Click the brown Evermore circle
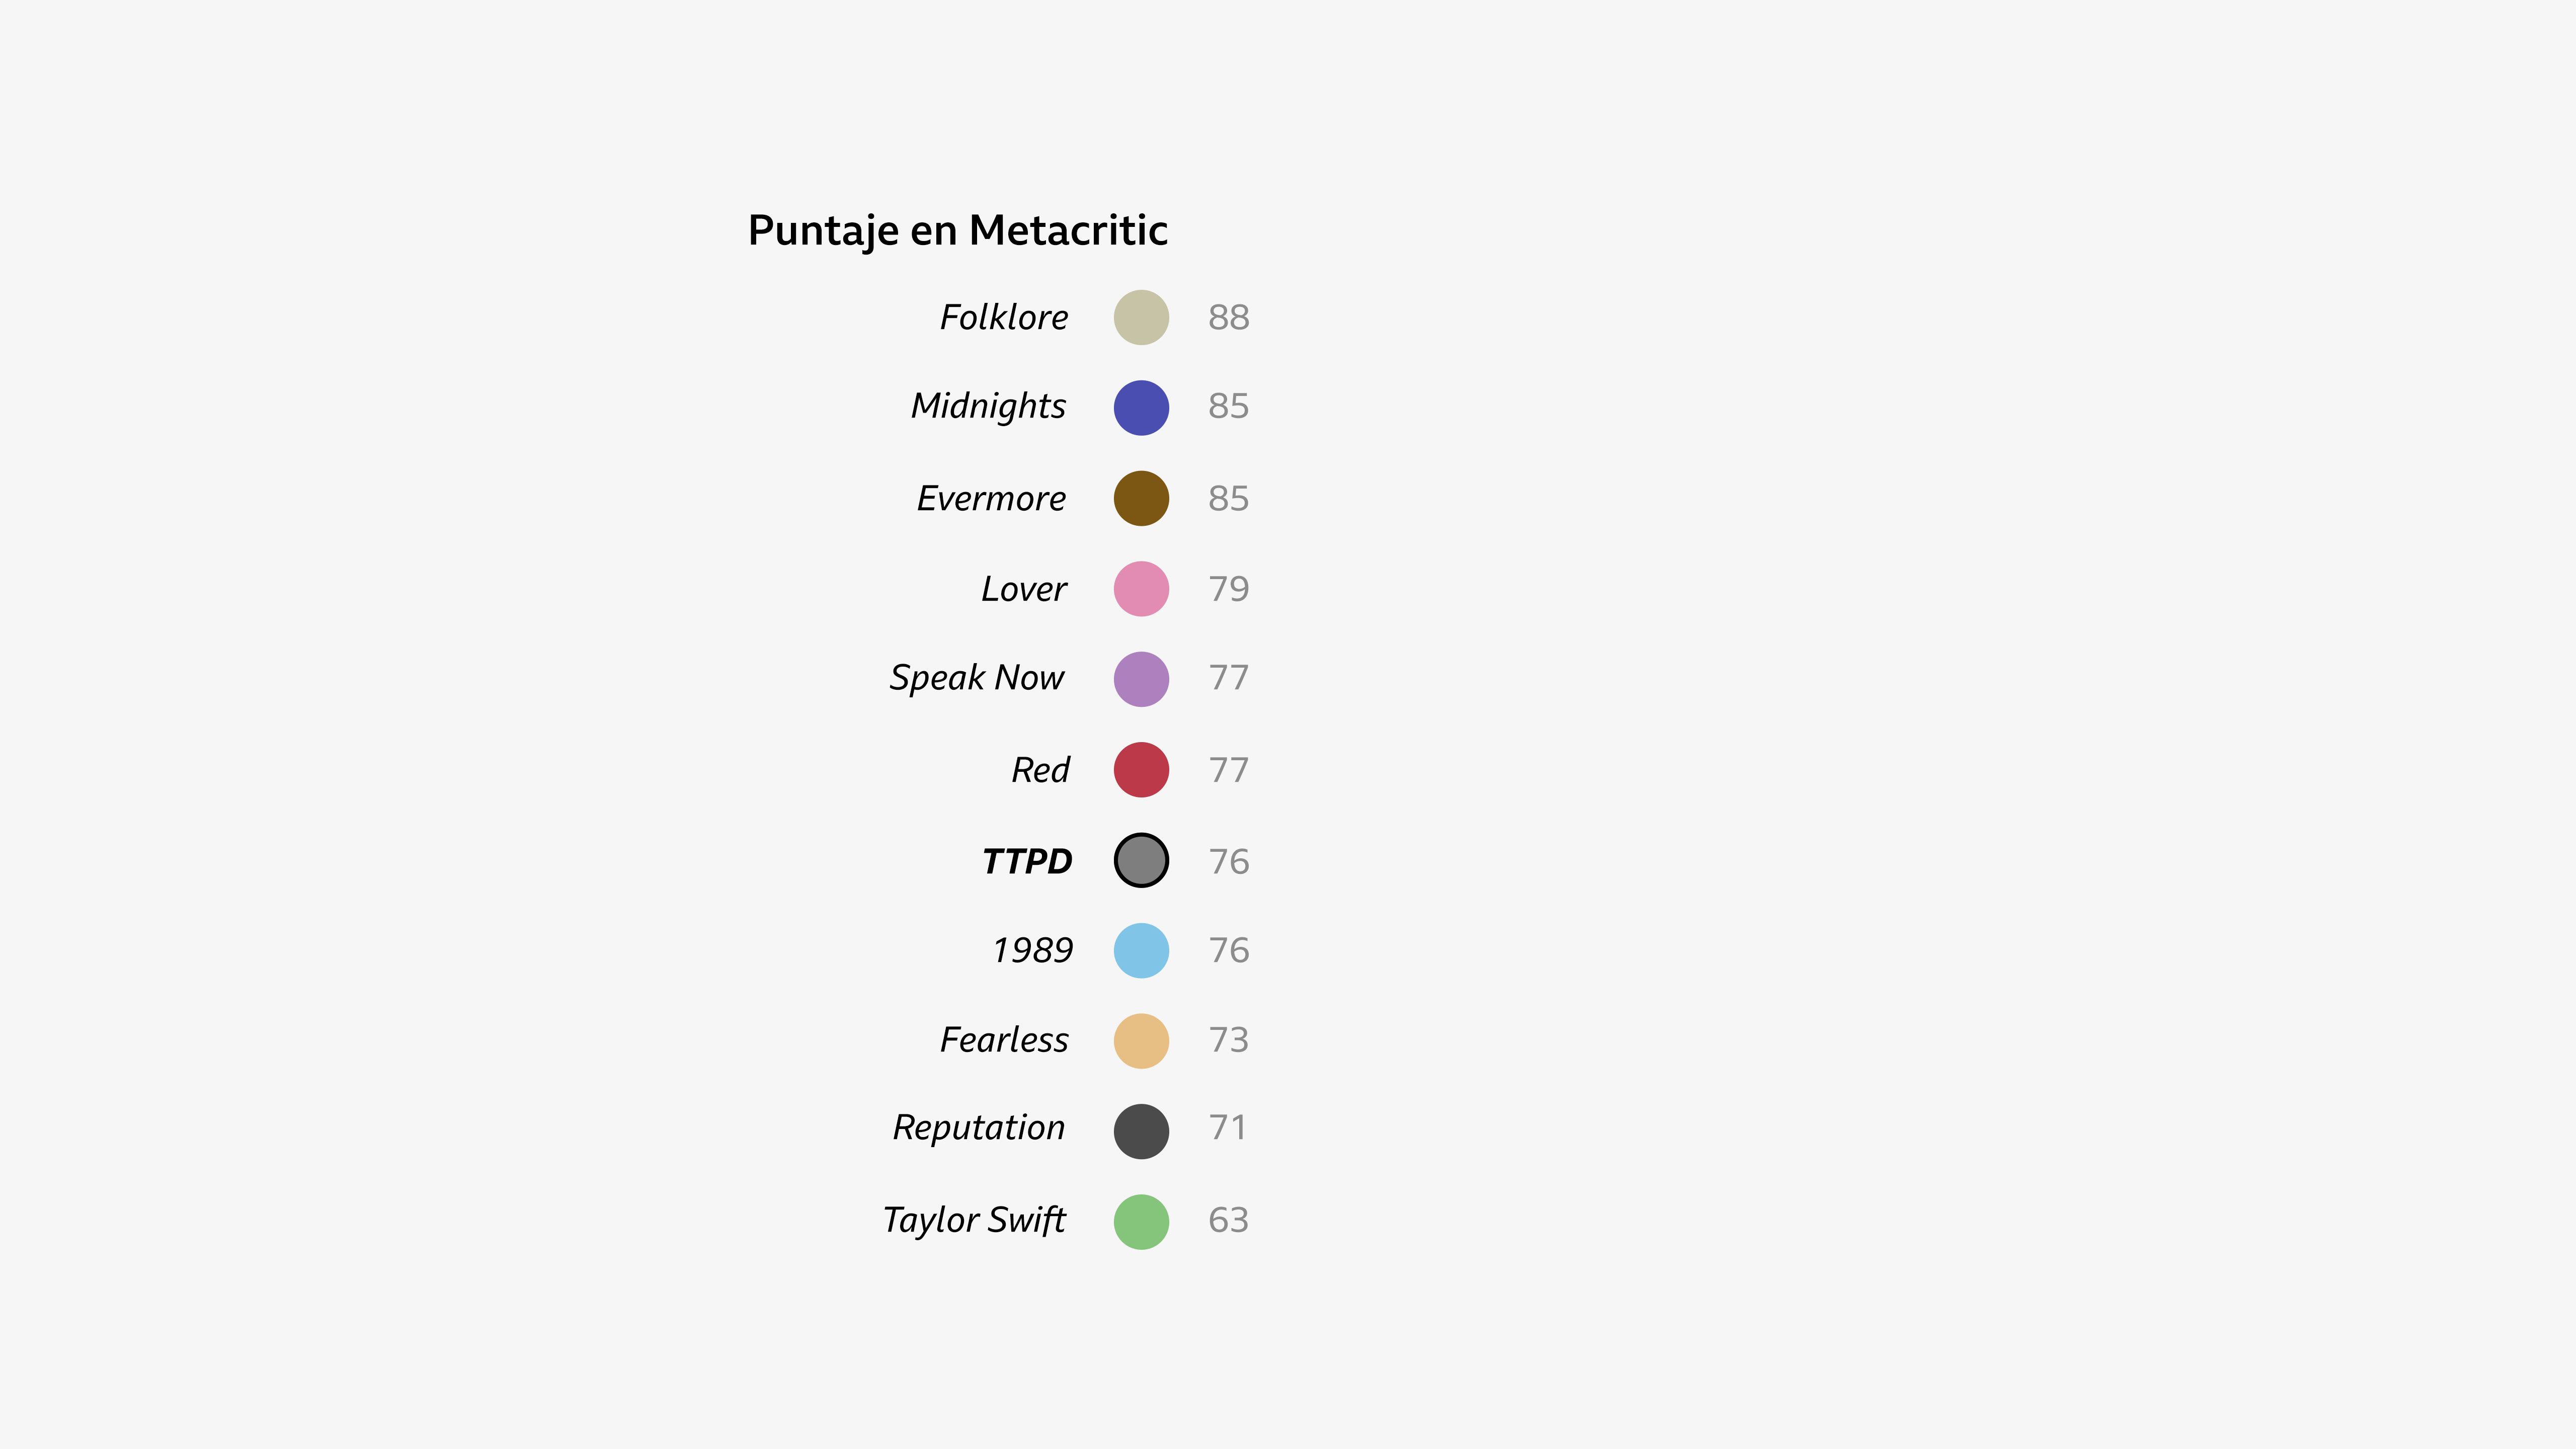This screenshot has width=2576, height=1449. (x=1141, y=498)
